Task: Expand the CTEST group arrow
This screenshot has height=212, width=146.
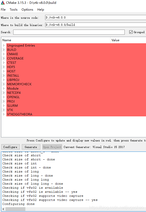Action: click(4, 62)
